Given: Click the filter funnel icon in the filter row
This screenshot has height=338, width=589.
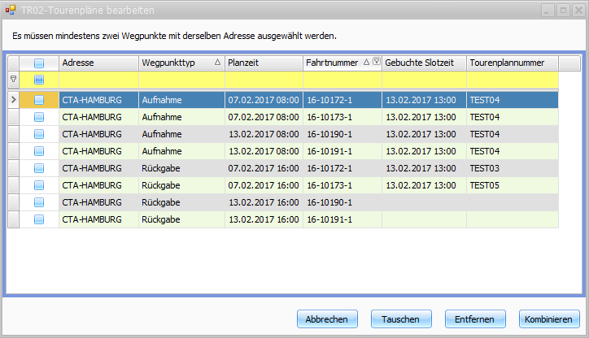Looking at the screenshot, I should click(x=13, y=80).
